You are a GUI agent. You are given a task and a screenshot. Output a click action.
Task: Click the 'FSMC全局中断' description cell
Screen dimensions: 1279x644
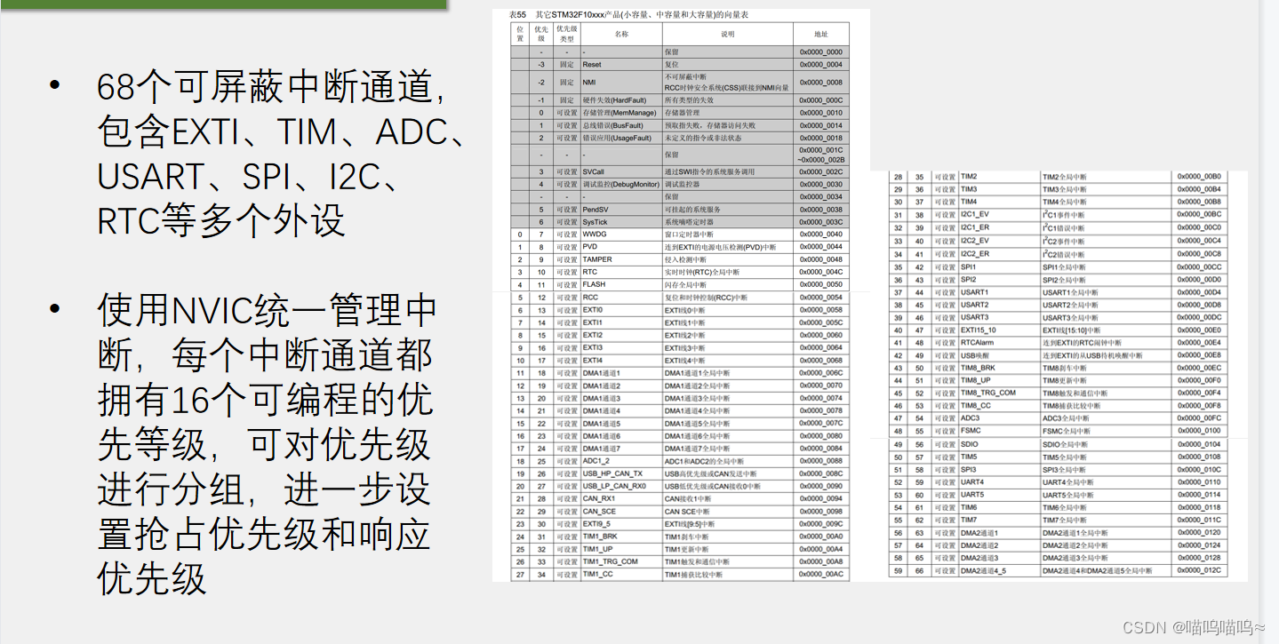point(1107,431)
